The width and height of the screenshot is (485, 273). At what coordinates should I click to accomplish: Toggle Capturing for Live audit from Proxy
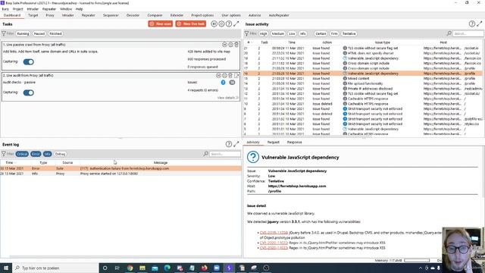[29, 93]
